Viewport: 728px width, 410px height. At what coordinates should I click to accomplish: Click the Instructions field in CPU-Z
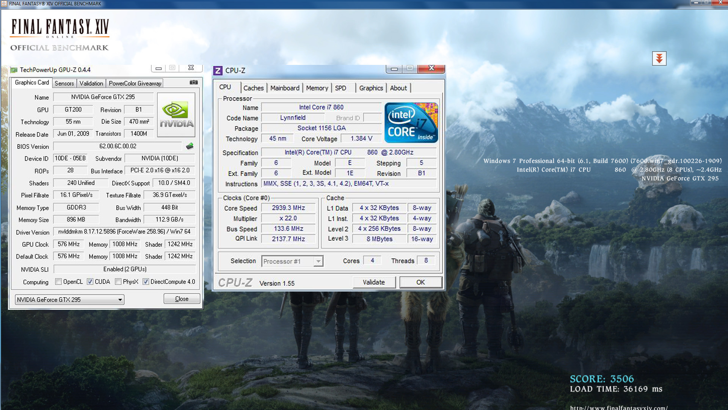[x=349, y=184]
